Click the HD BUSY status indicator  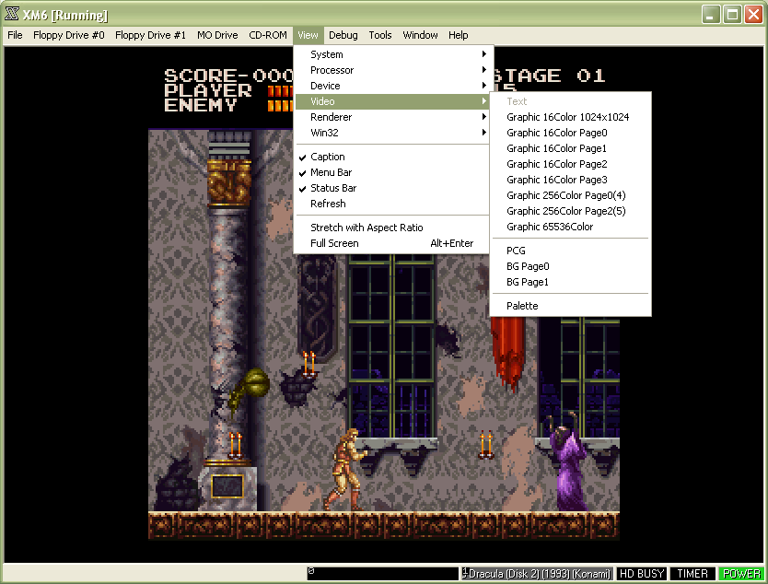coord(641,574)
